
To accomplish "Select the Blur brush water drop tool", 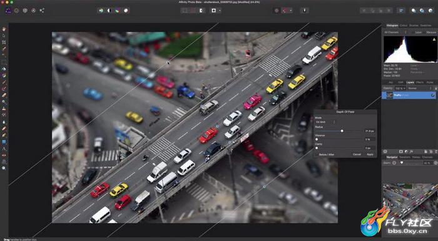I will pos(4,122).
